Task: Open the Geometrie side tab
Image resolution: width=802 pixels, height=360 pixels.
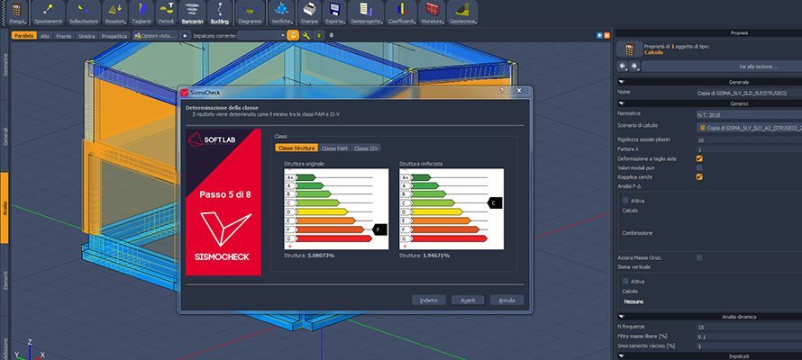Action: (x=5, y=66)
